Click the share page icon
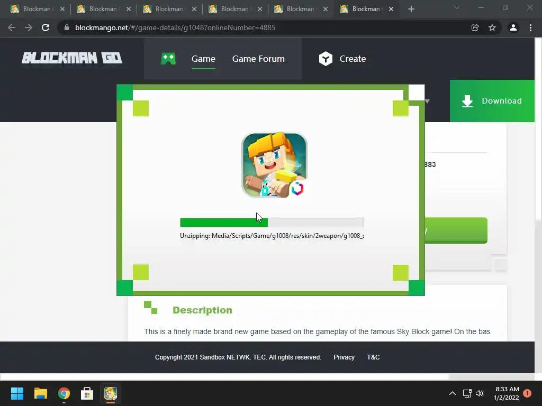 pyautogui.click(x=475, y=27)
